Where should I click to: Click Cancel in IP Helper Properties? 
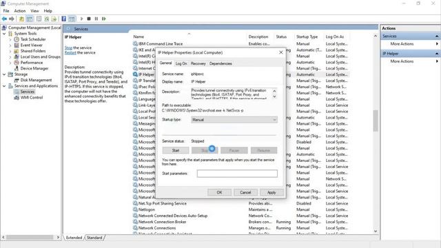(245, 192)
